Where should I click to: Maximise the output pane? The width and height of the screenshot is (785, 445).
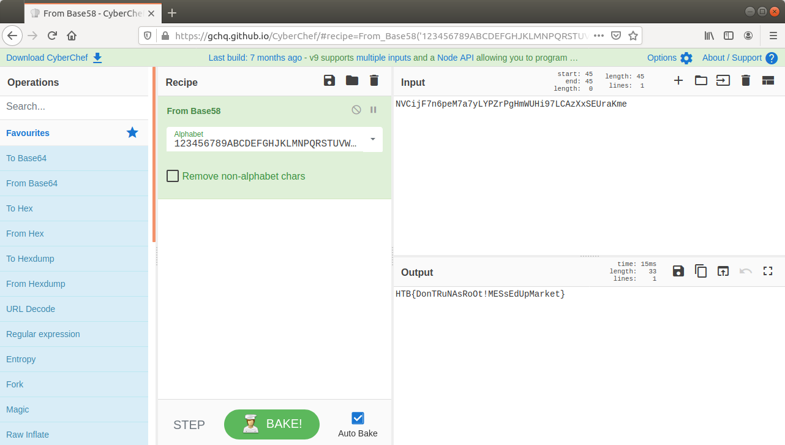[768, 271]
